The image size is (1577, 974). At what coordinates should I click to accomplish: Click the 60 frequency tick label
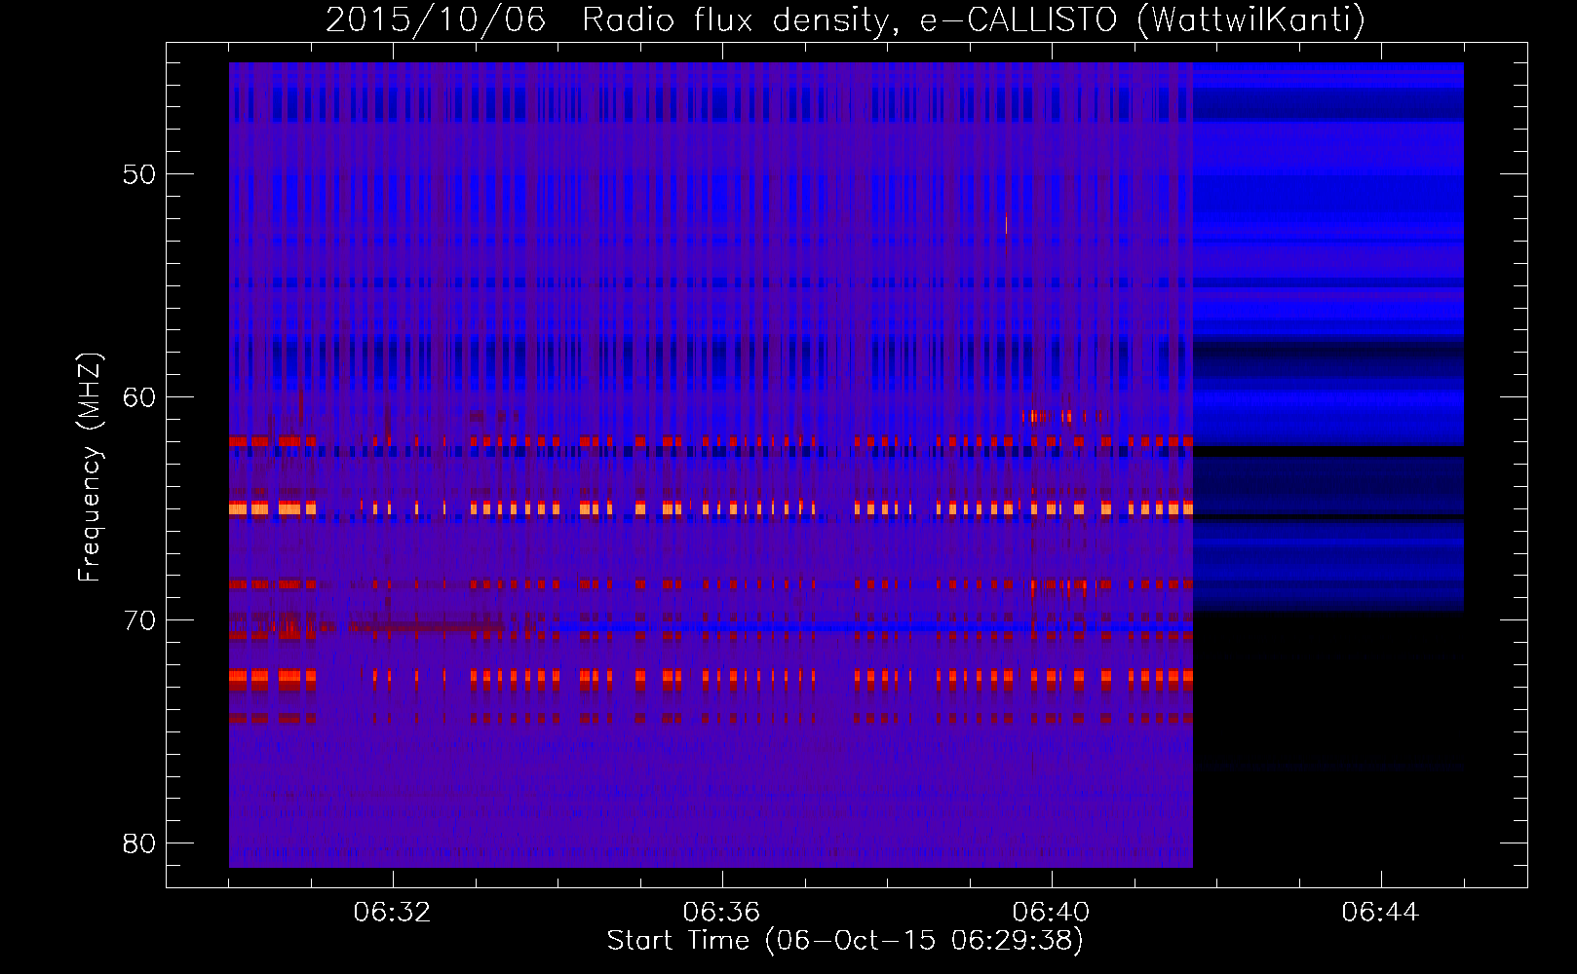(x=140, y=397)
